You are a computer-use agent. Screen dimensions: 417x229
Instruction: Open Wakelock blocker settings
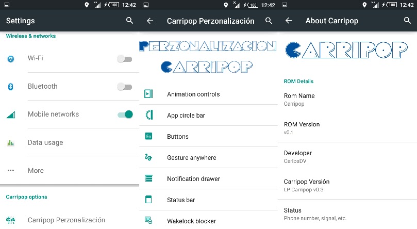coord(208,220)
